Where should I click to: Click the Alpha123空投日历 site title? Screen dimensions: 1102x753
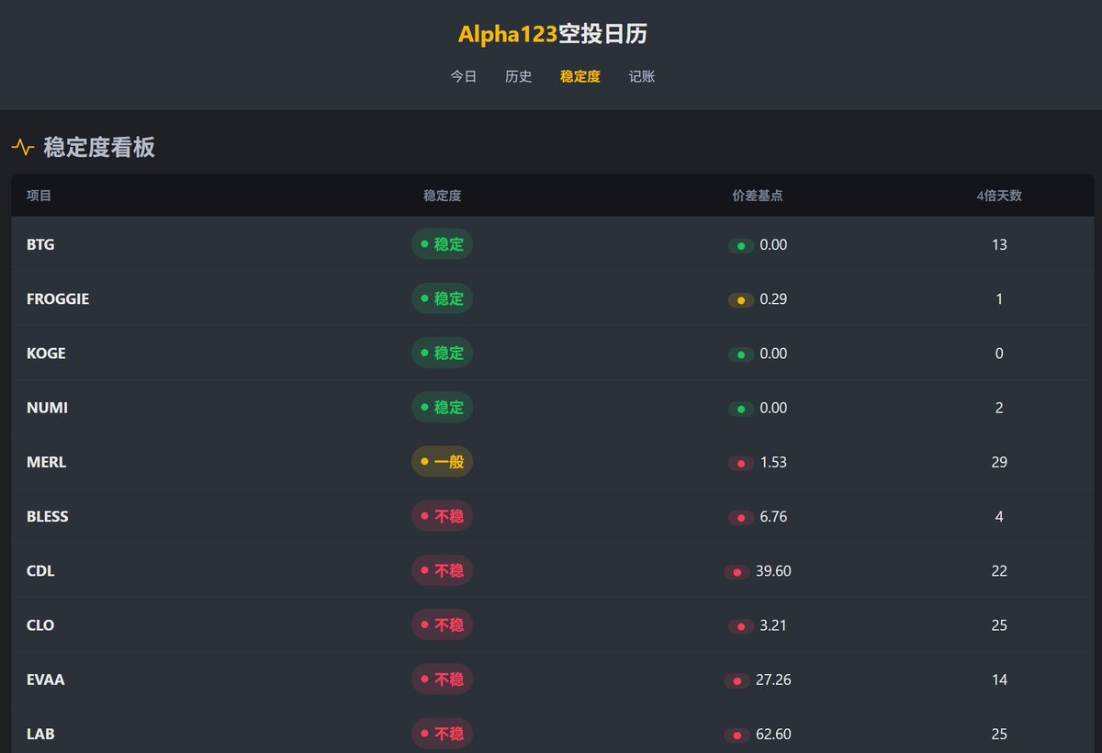tap(552, 35)
